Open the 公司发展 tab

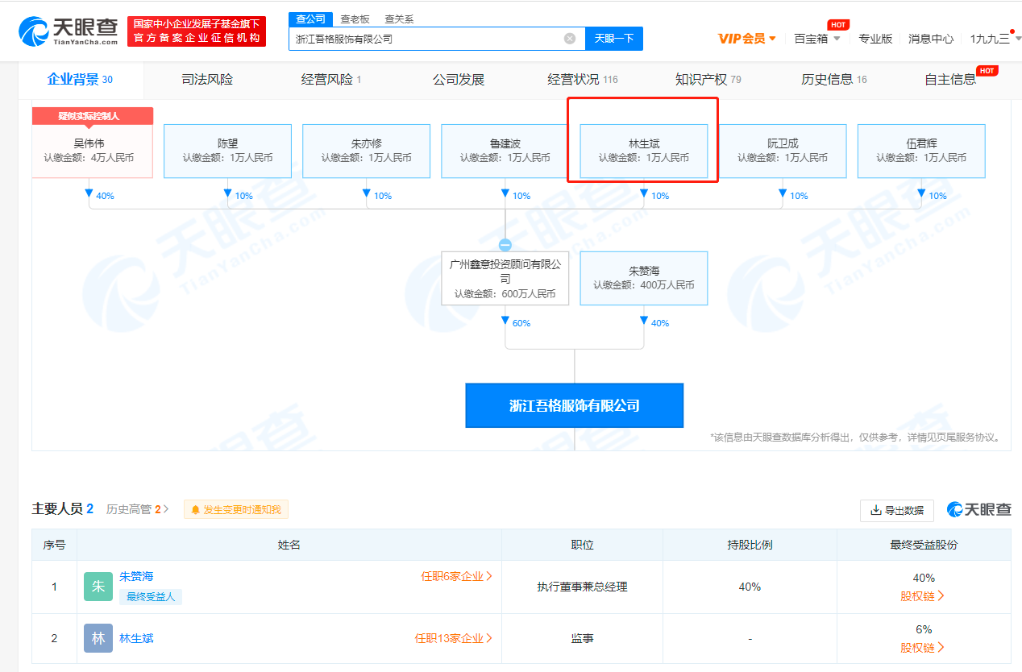point(459,80)
